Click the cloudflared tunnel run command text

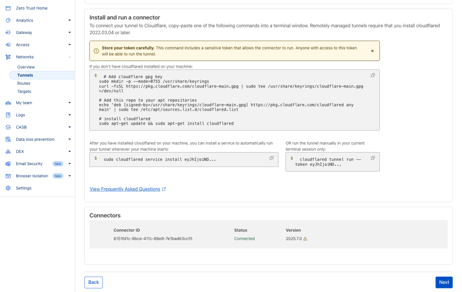pos(328,162)
